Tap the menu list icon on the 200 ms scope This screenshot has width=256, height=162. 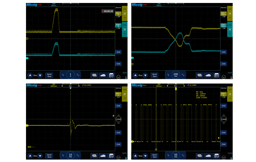coord(216,75)
